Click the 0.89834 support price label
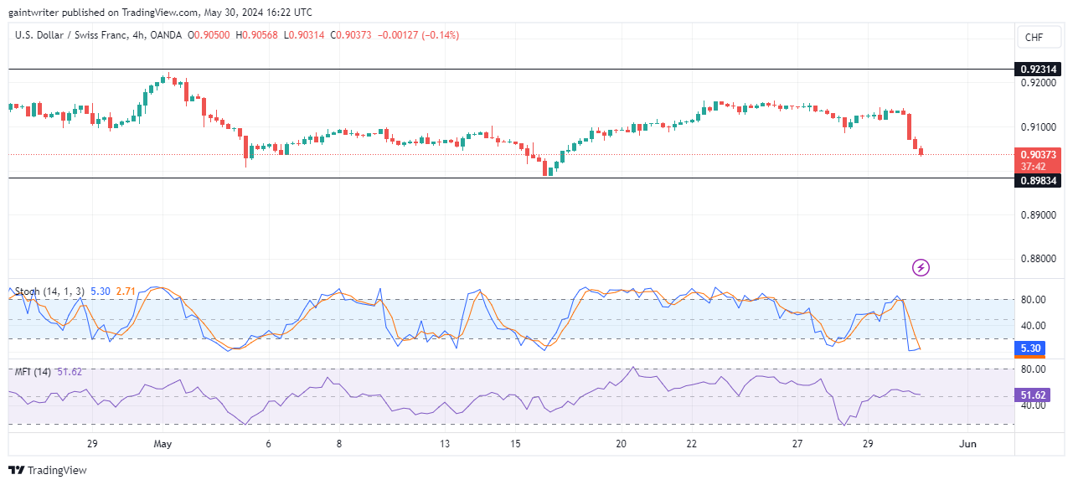The image size is (1073, 485). [1039, 179]
